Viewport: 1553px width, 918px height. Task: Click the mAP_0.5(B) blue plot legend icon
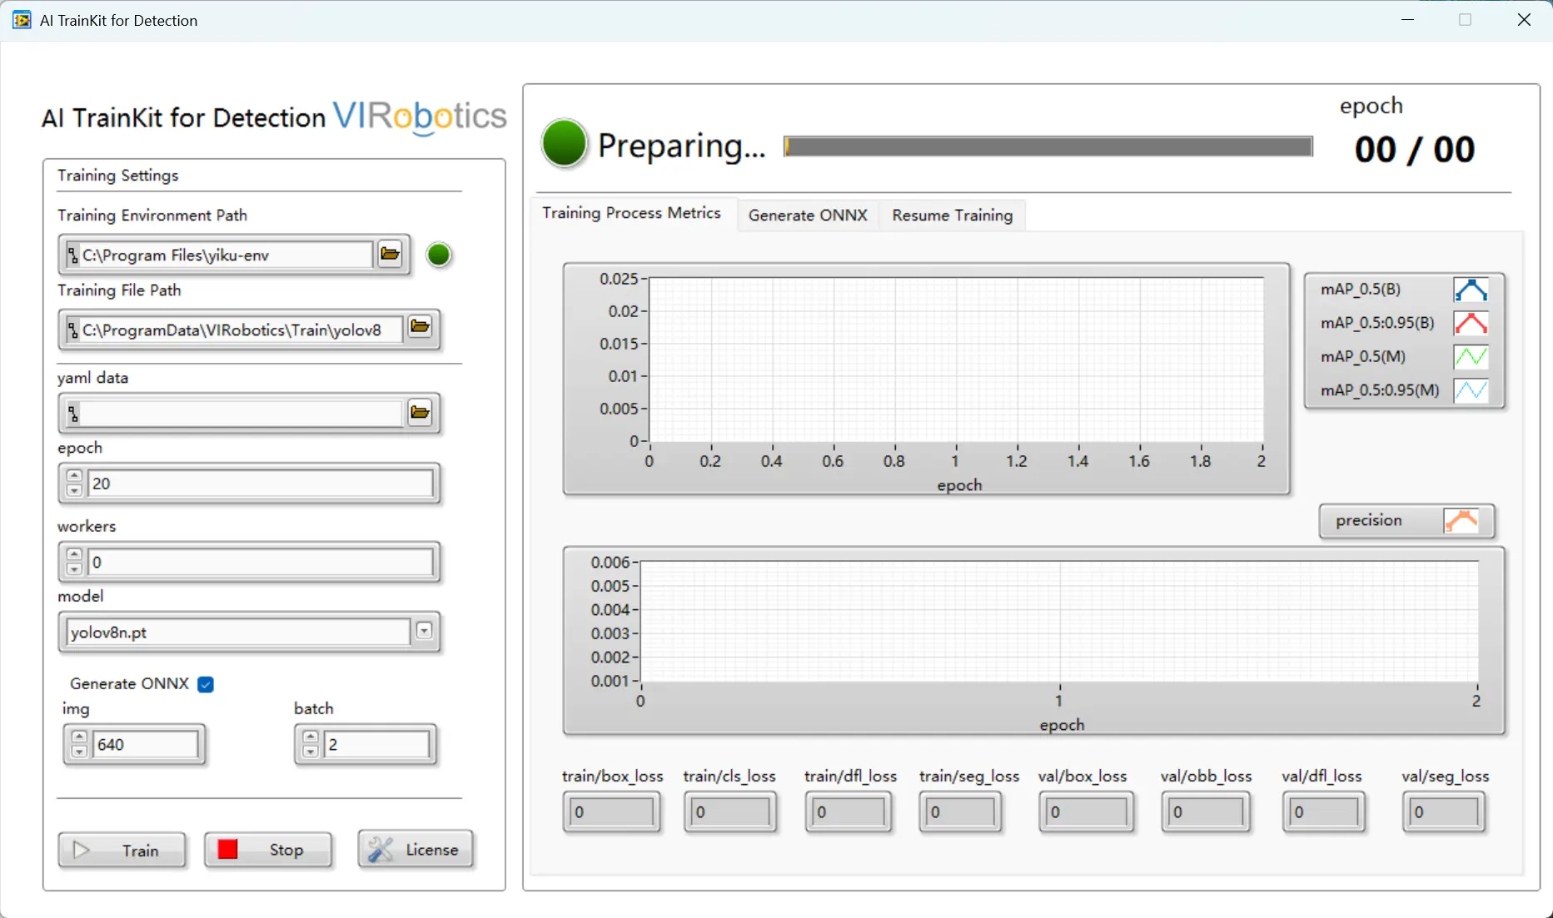click(x=1471, y=290)
